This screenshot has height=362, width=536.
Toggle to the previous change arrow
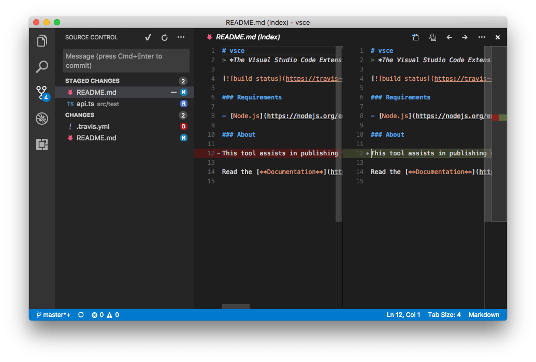coord(448,37)
